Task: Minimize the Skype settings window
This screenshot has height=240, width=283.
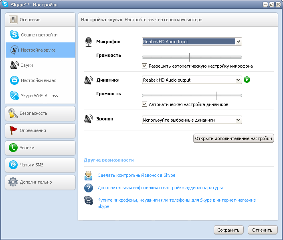Action: click(265, 4)
